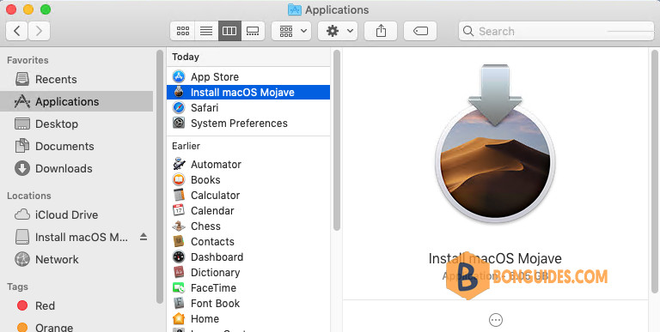This screenshot has width=660, height=332.
Task: Select the Calculator text entry
Action: tap(215, 196)
